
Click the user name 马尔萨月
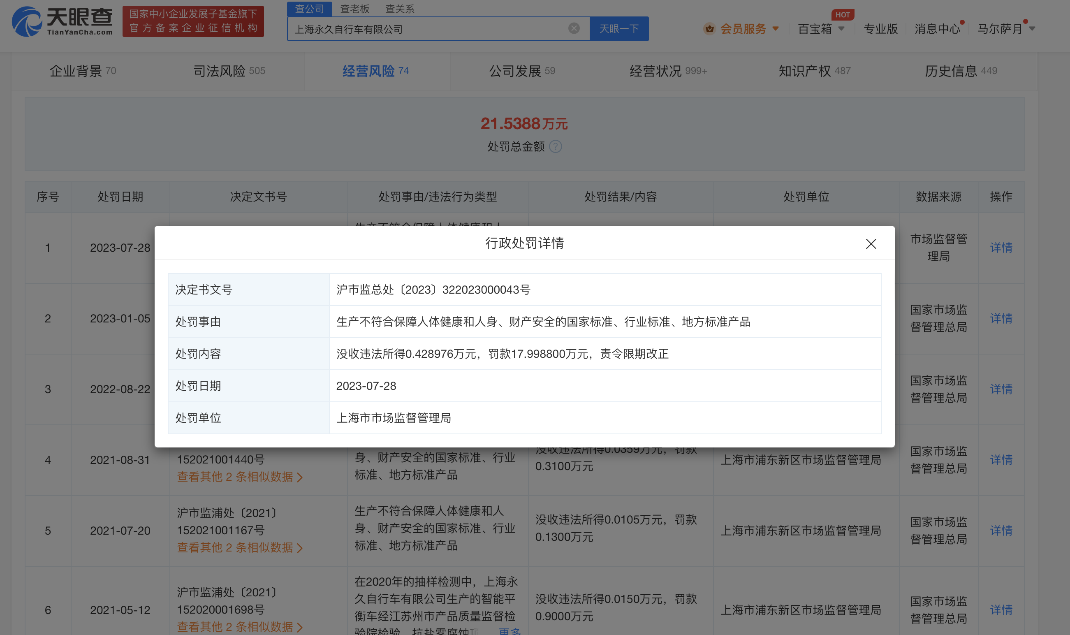[x=999, y=29]
